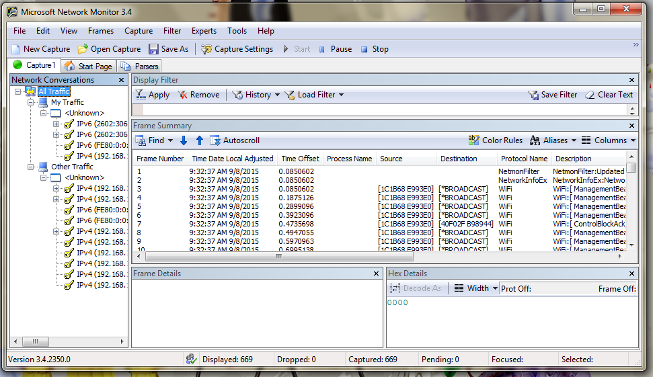653x377 pixels.
Task: Pause the running capture
Action: [x=336, y=49]
